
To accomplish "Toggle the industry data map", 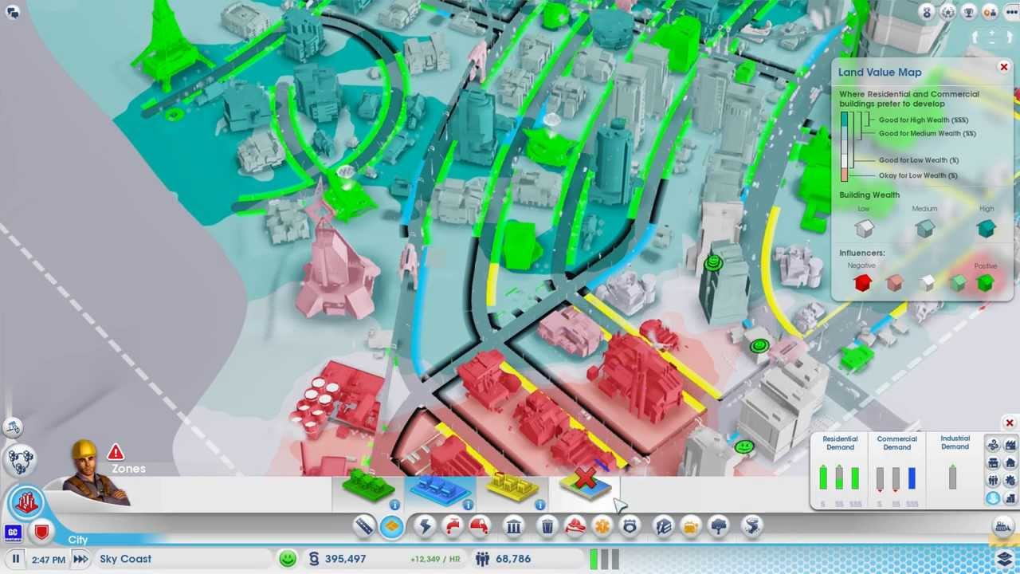I will [x=1011, y=444].
